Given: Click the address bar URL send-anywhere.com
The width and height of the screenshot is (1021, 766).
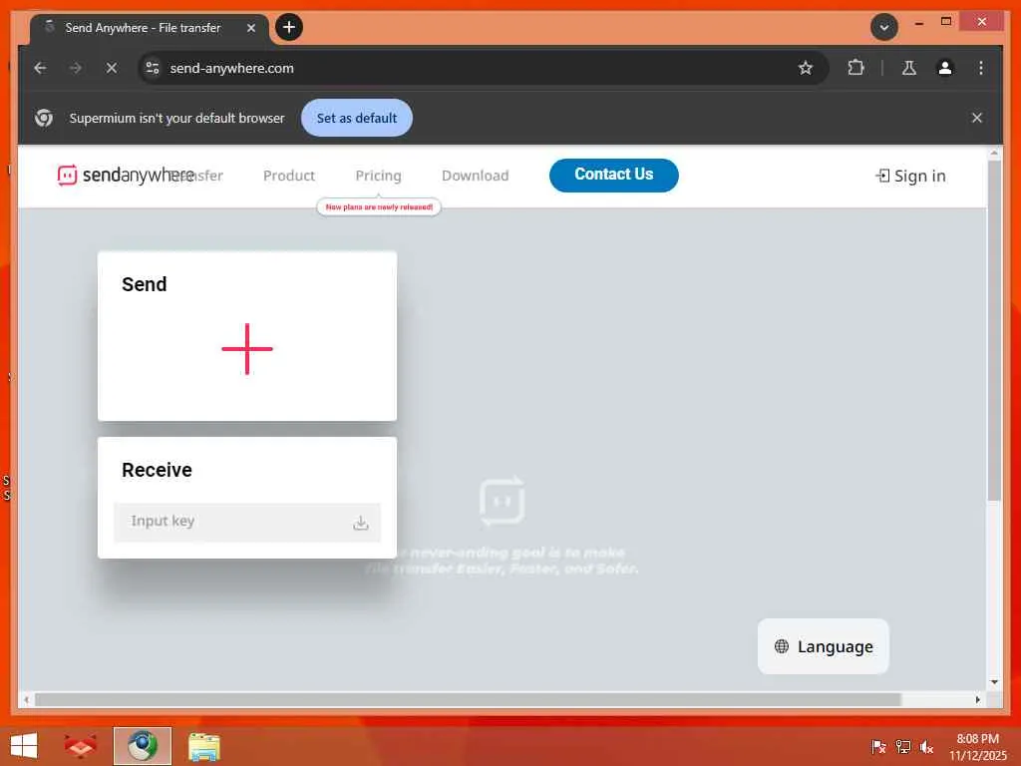Looking at the screenshot, I should (x=231, y=68).
